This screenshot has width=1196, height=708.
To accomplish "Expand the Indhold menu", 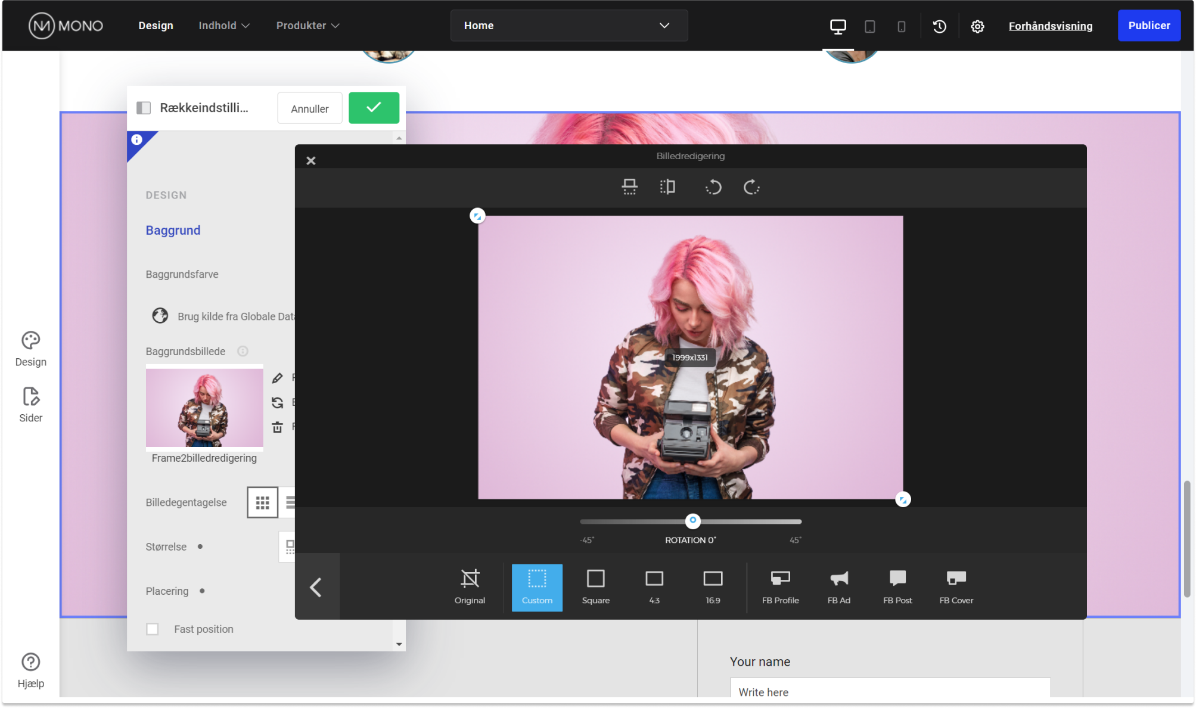I will coord(224,26).
